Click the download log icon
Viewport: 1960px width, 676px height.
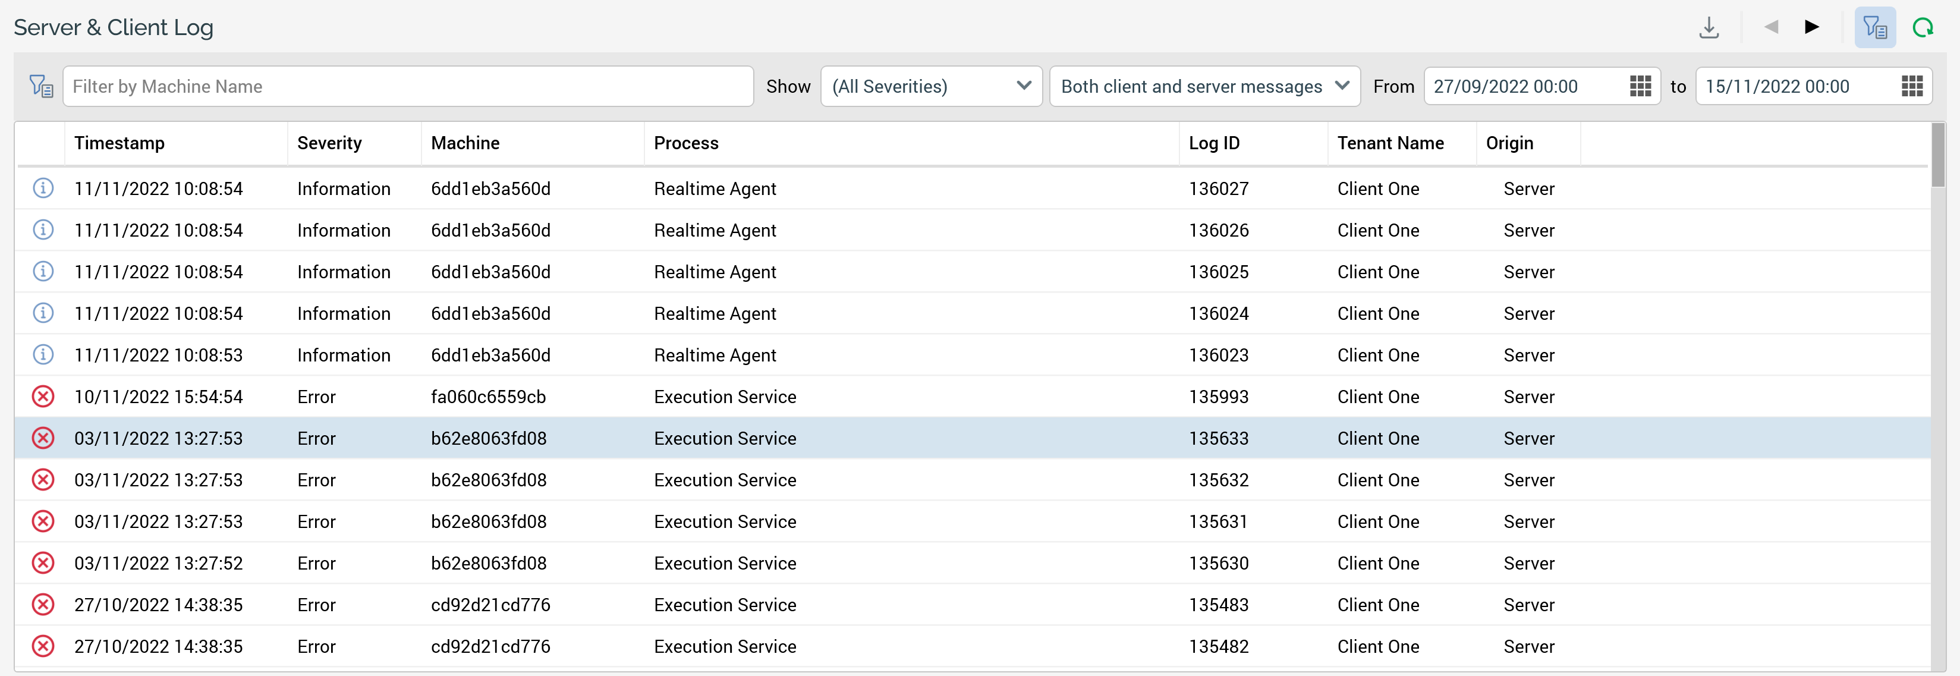click(1709, 27)
